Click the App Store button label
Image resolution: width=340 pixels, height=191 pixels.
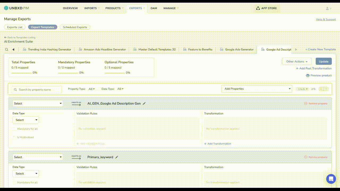(x=269, y=8)
